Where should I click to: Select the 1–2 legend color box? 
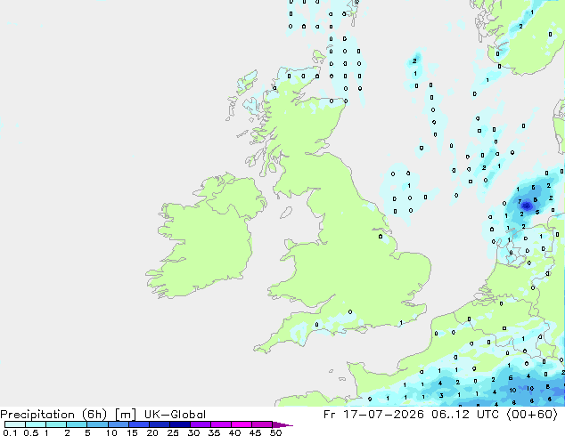(x=56, y=424)
